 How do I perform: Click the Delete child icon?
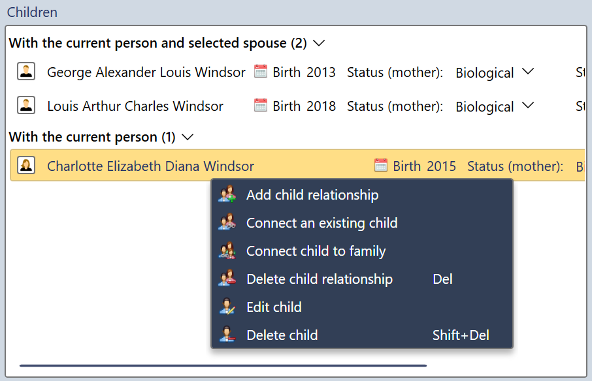[x=228, y=335]
